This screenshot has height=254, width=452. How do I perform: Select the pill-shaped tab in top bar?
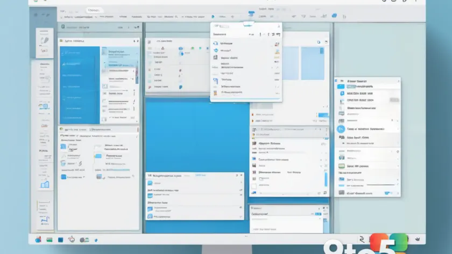(94, 10)
